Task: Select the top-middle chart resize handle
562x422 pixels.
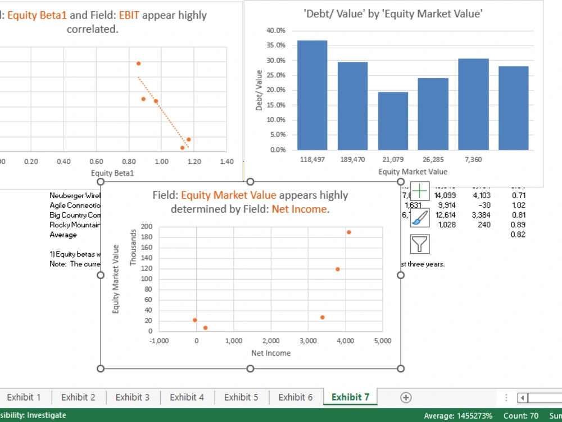Action: (x=251, y=182)
